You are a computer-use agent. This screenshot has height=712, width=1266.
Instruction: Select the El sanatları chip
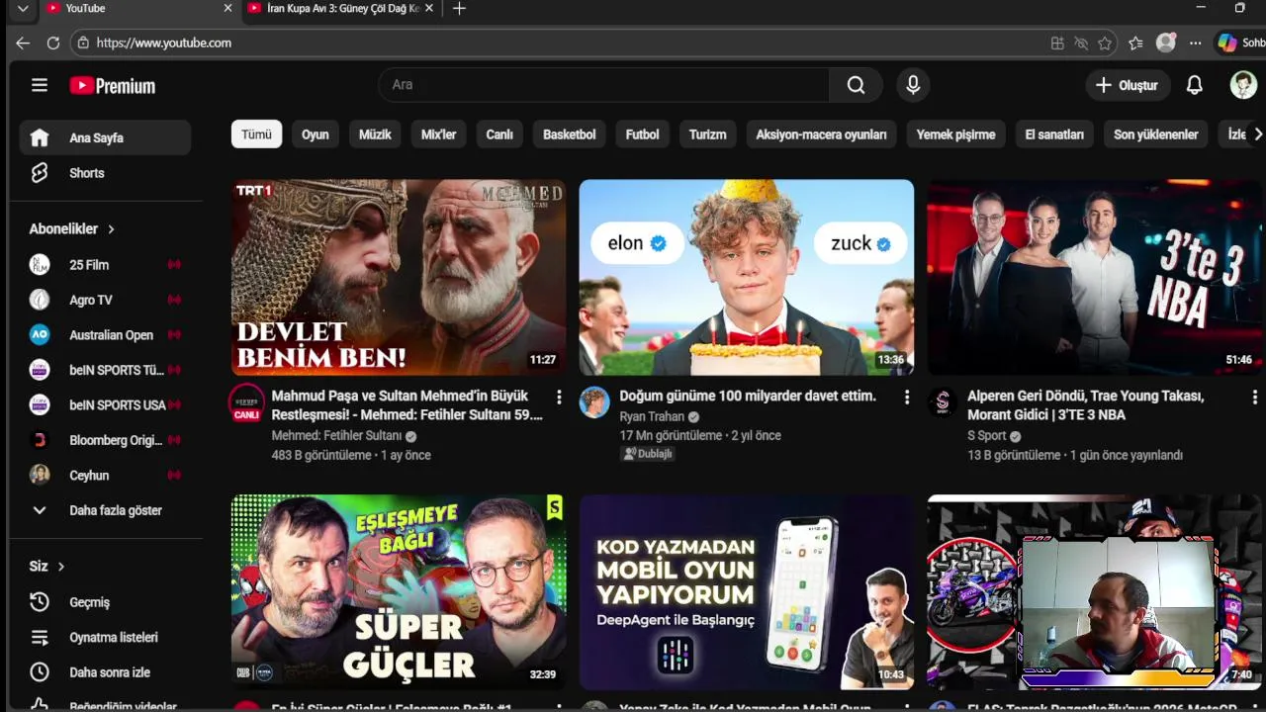1054,134
